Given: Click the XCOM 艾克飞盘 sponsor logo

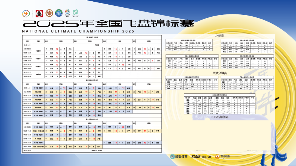Looking at the screenshot, I should (x=201, y=157).
